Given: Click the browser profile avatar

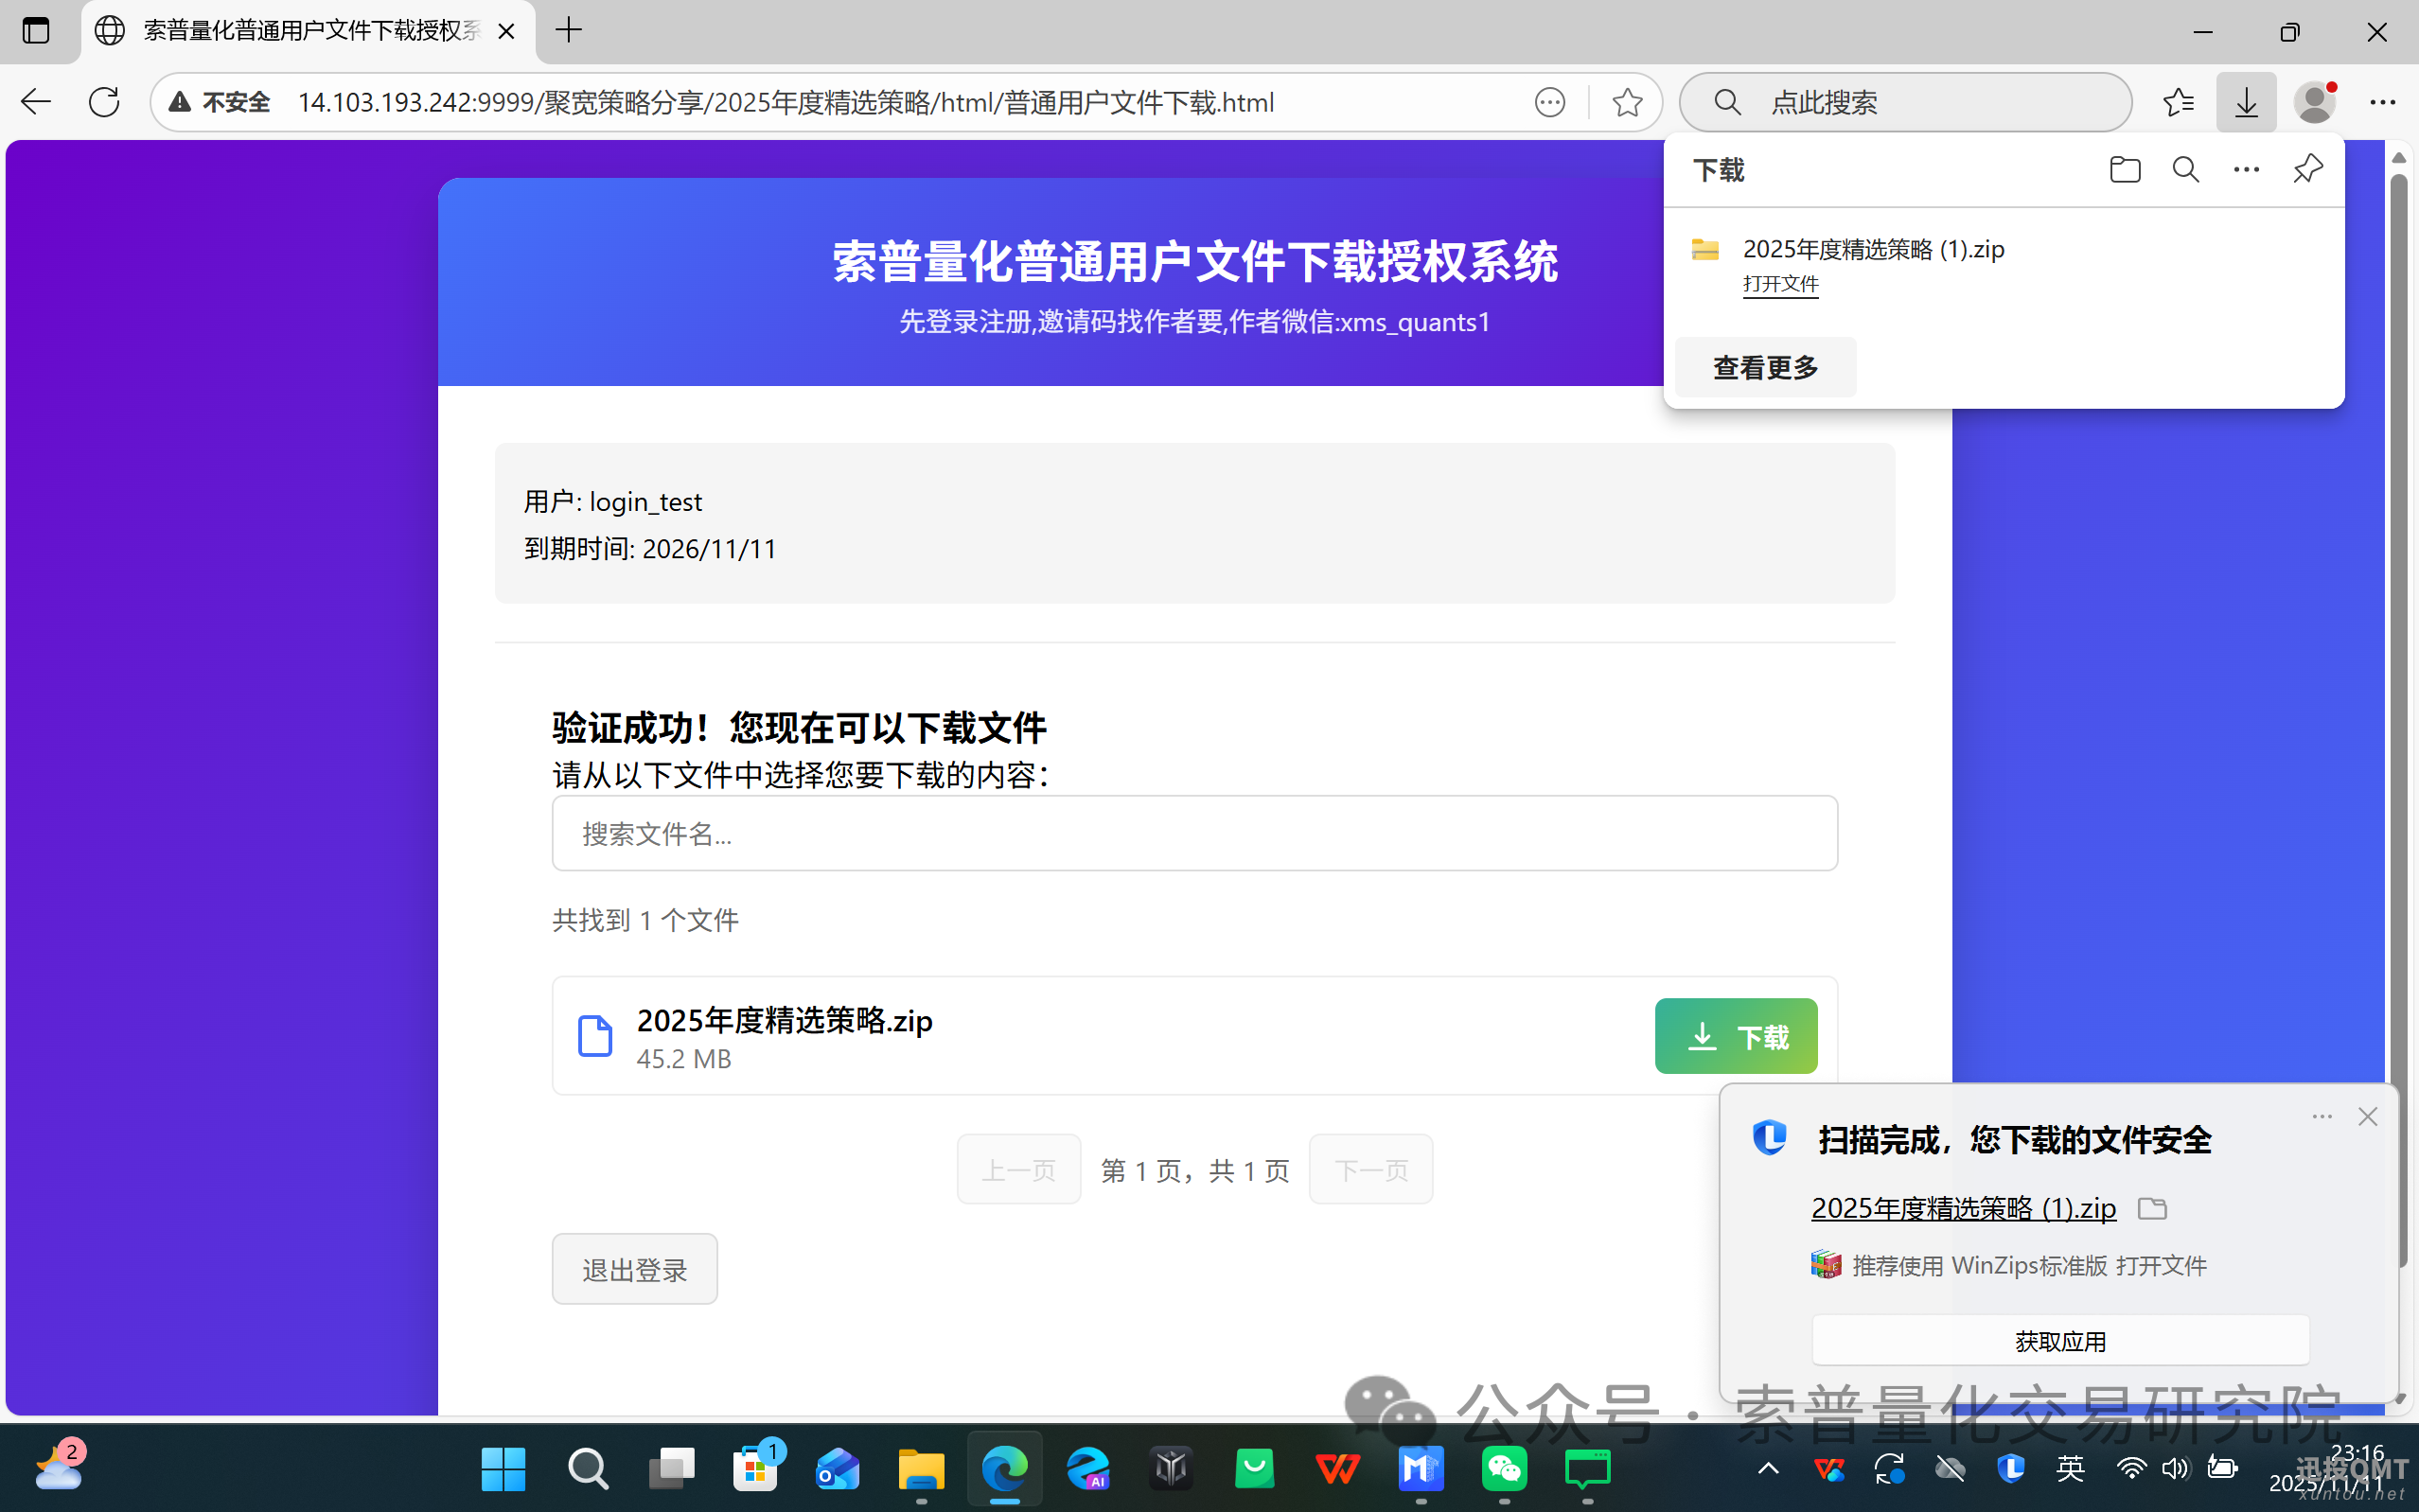Looking at the screenshot, I should point(2314,102).
